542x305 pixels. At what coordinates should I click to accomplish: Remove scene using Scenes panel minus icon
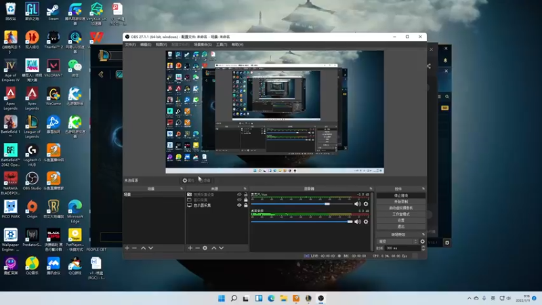(134, 248)
